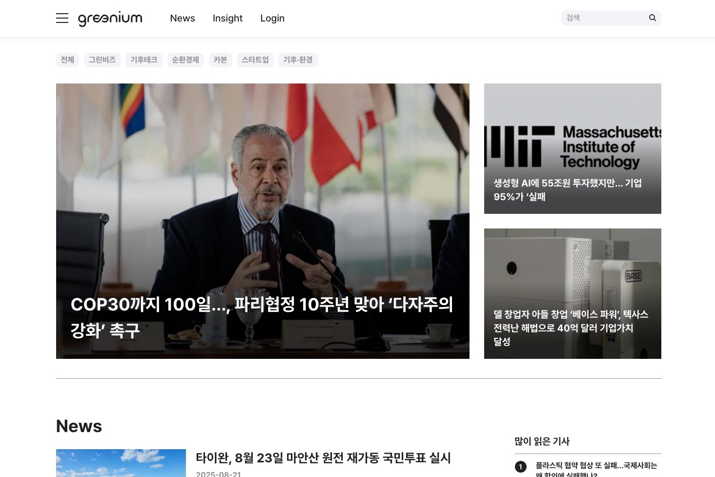715x477 pixels.
Task: Open the Taiwan nuclear referendum headline
Action: click(323, 458)
